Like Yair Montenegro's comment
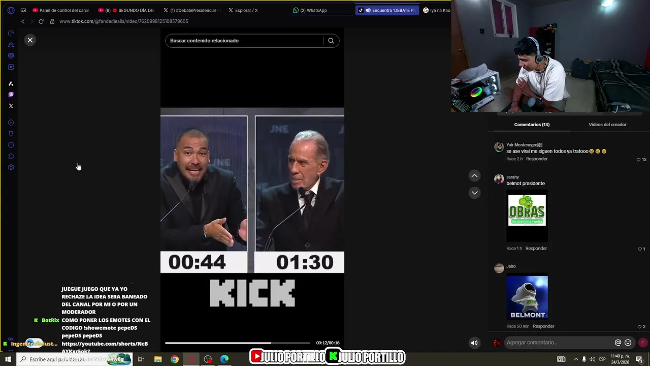The height and width of the screenshot is (366, 650). pos(639,159)
